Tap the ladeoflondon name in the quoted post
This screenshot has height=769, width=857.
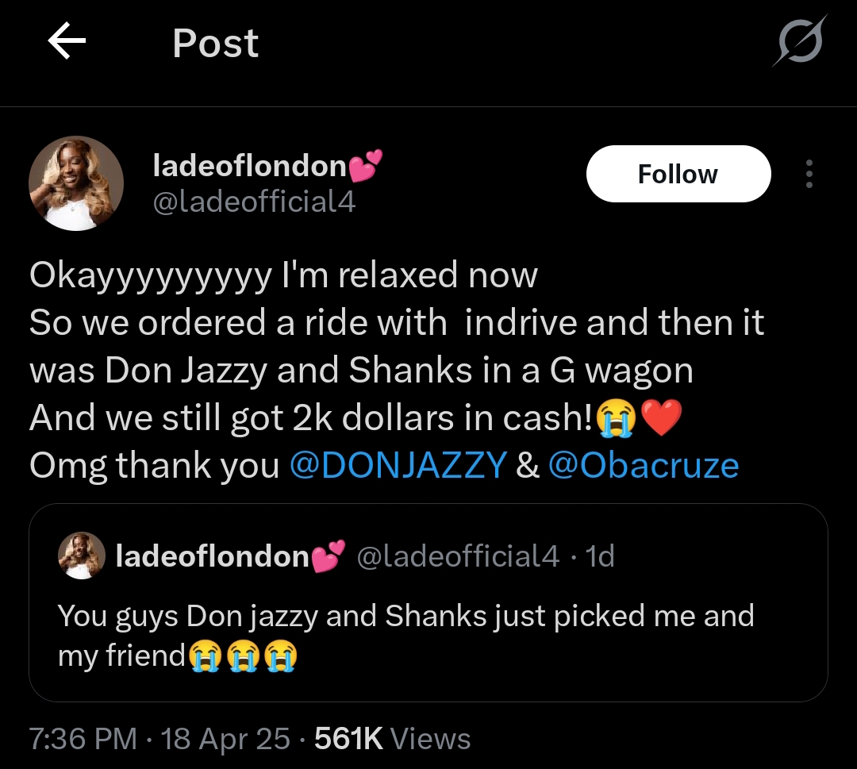click(212, 556)
